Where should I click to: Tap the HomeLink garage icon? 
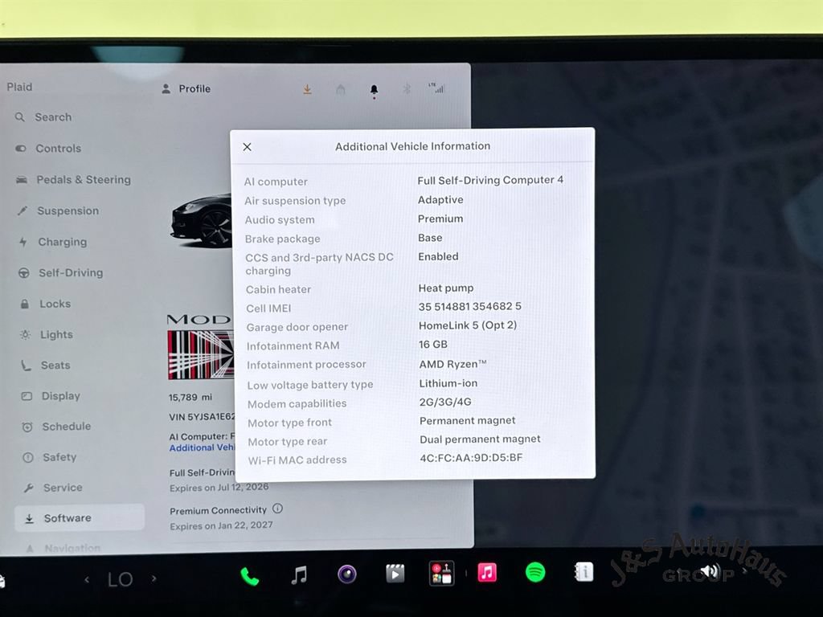pos(341,90)
